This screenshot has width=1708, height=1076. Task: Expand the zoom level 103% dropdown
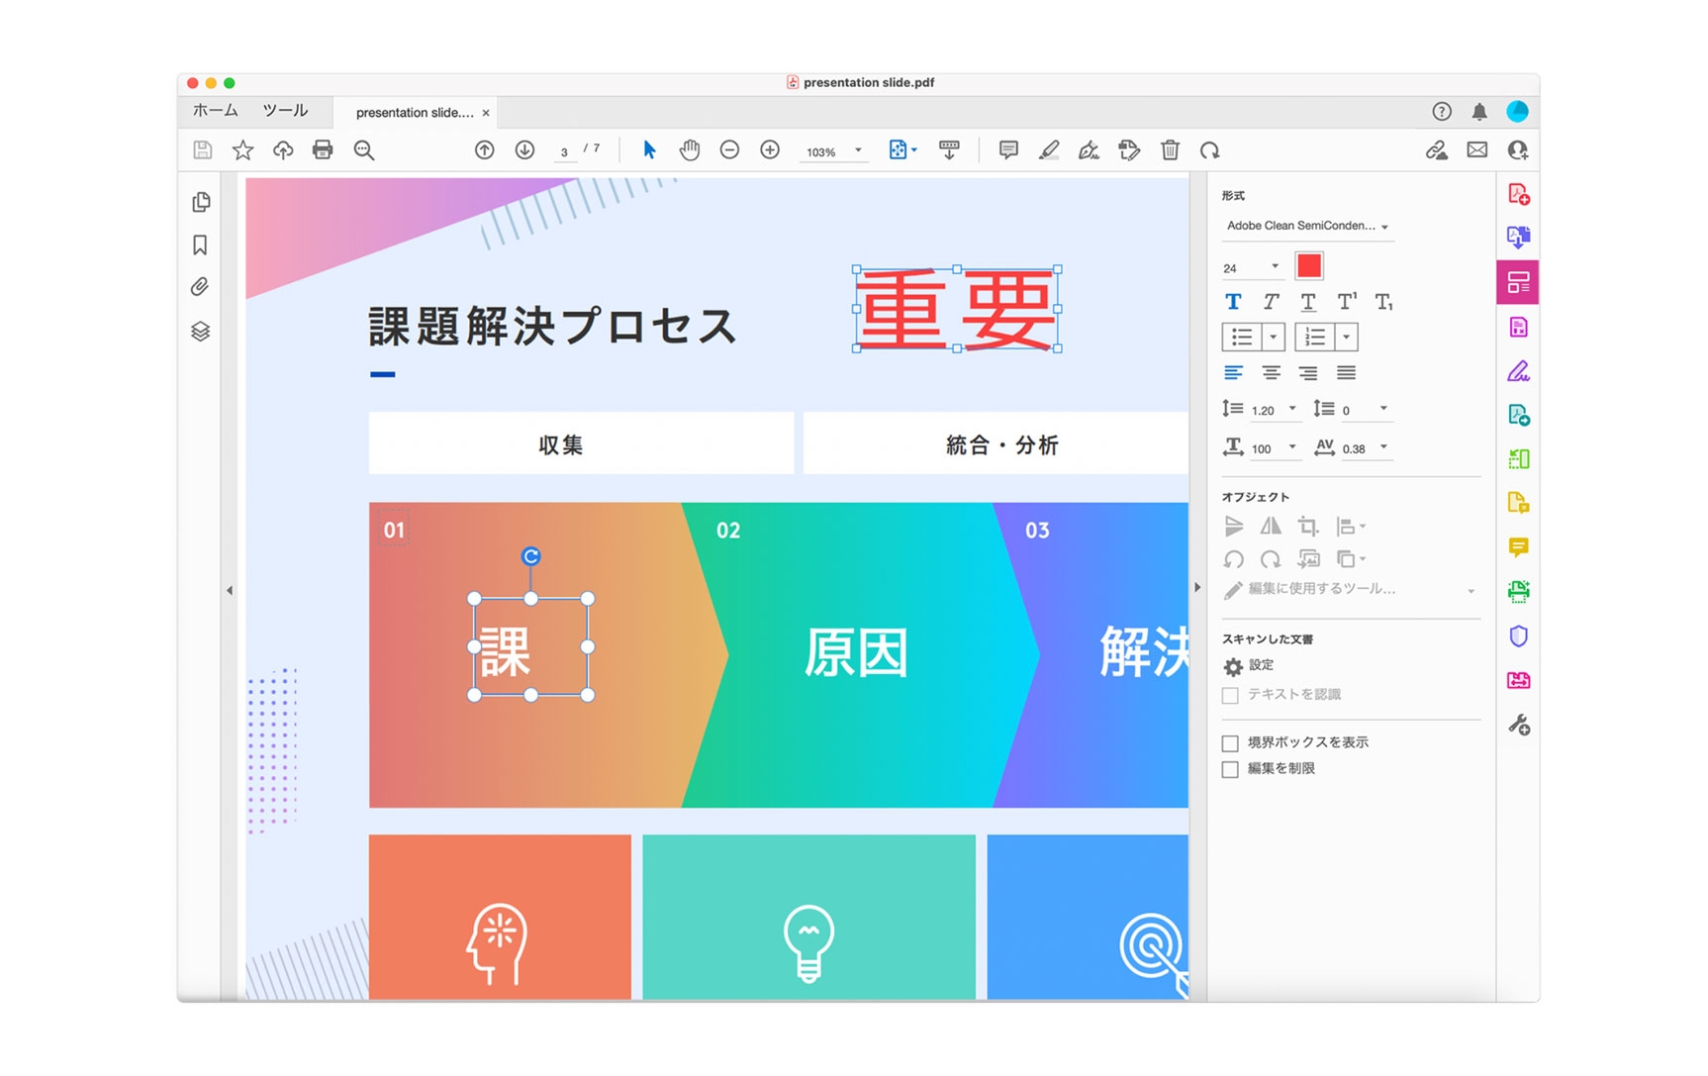(x=858, y=150)
